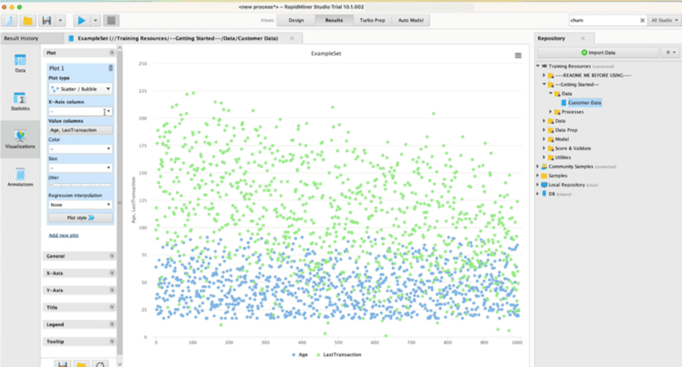
Task: Open the Turbo Prep tab
Action: point(372,20)
